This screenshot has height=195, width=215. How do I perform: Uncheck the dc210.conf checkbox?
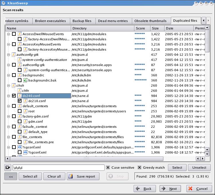19,101
